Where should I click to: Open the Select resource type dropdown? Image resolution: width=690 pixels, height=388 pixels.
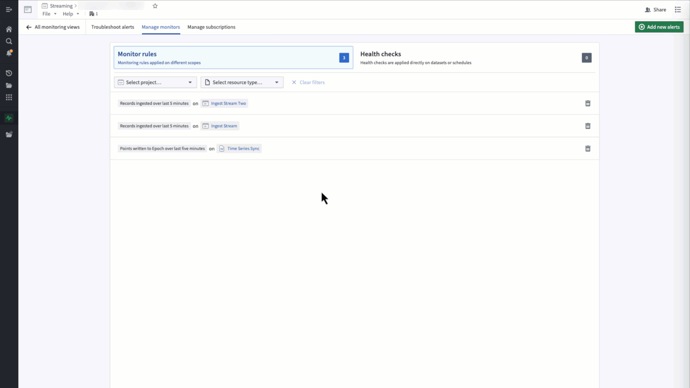click(242, 82)
